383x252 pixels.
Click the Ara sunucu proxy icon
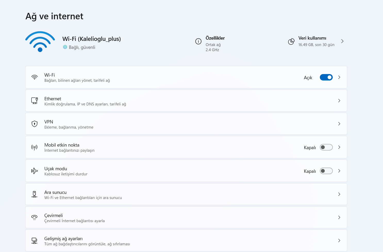35,194
